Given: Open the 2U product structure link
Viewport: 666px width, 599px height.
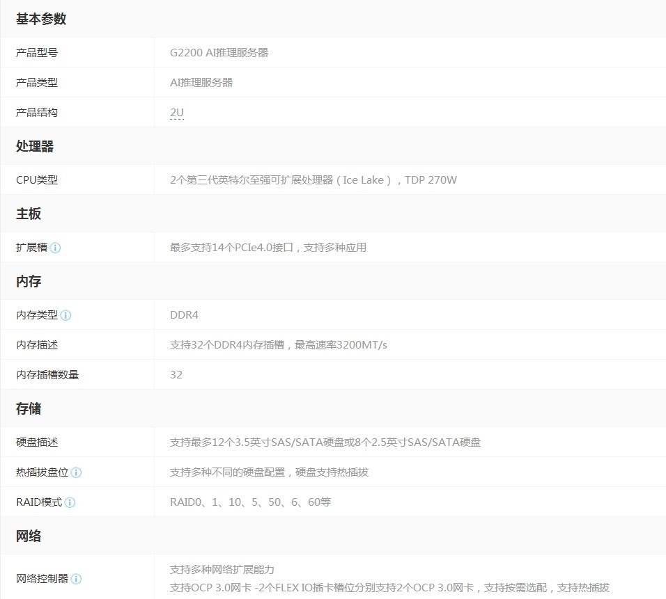Looking at the screenshot, I should click(x=176, y=113).
